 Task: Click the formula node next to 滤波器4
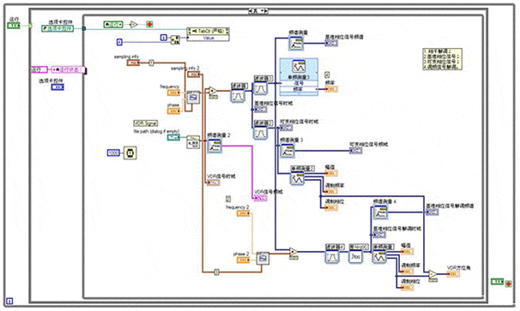tap(355, 256)
